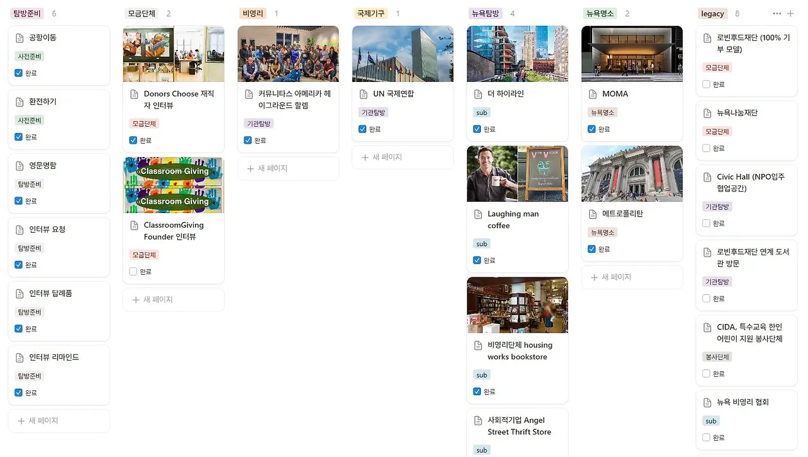
Task: Select the 모금단체 column header label
Action: click(x=143, y=13)
